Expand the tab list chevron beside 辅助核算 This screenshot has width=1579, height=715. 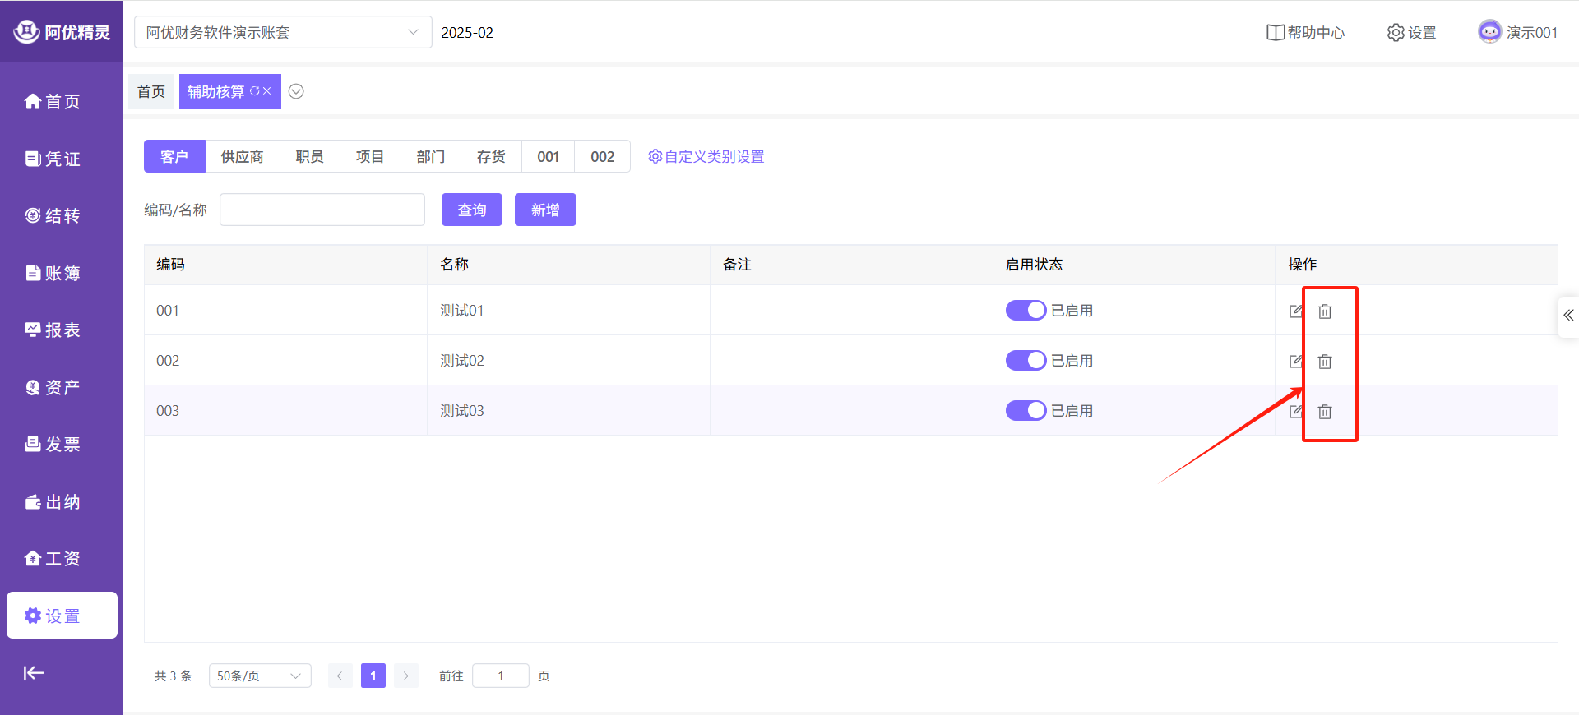point(297,91)
